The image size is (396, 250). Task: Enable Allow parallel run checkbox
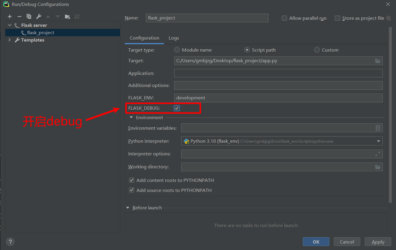(285, 18)
